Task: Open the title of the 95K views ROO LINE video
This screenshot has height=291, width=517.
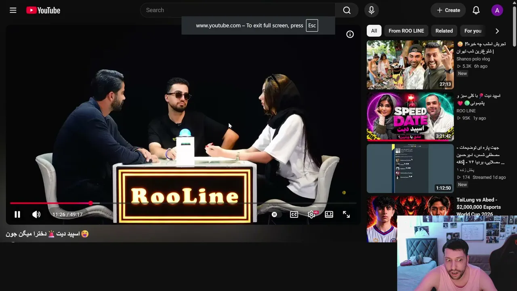Action: 479,99
